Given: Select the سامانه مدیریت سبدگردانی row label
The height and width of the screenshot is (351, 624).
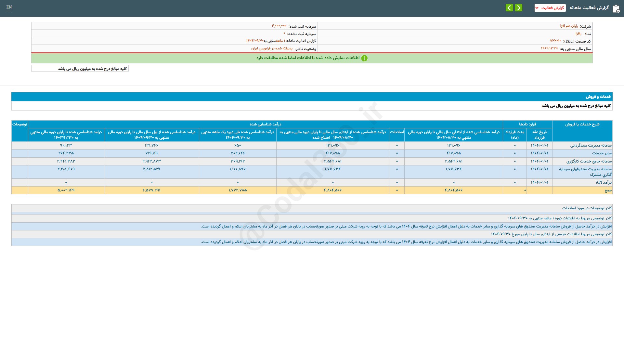Looking at the screenshot, I should tap(591, 145).
